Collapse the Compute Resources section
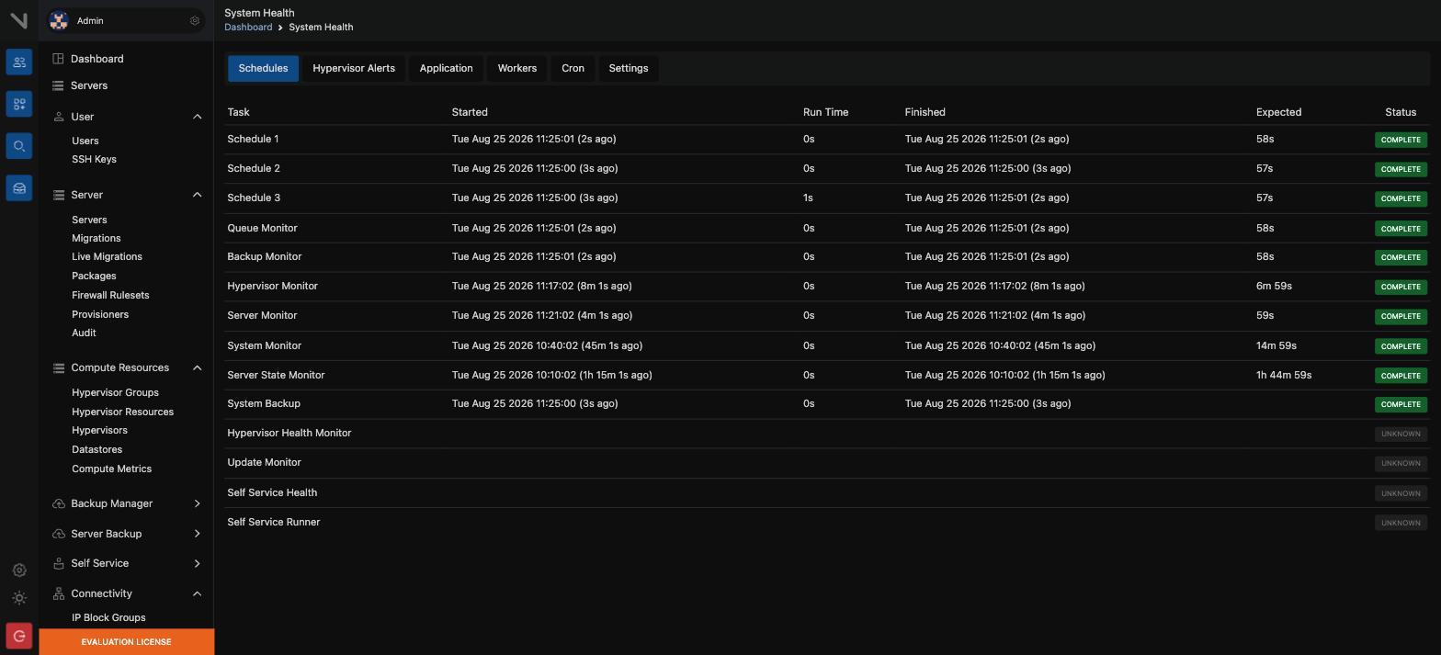Image resolution: width=1441 pixels, height=655 pixels. tap(197, 367)
